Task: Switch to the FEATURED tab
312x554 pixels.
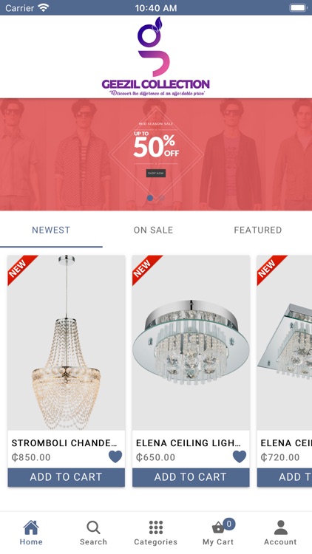Action: click(x=258, y=230)
